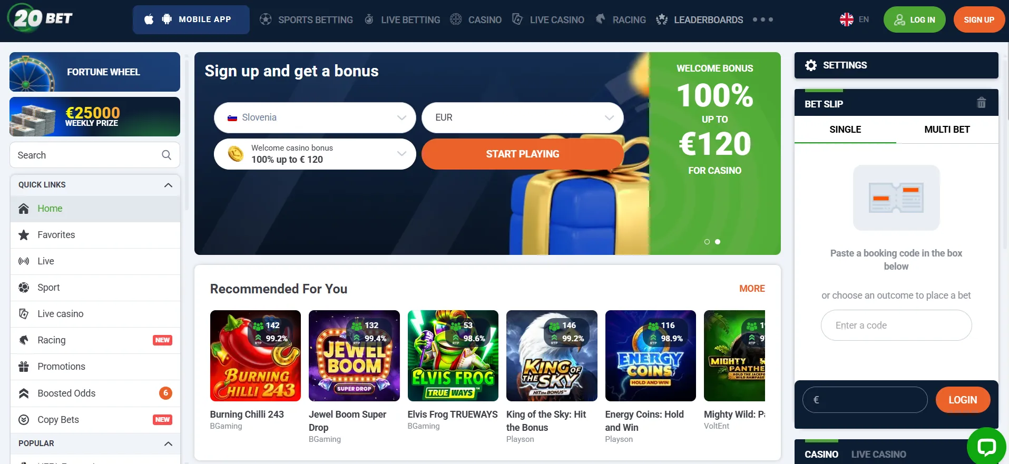The height and width of the screenshot is (464, 1009).
Task: Click the Start Playing button
Action: click(522, 154)
